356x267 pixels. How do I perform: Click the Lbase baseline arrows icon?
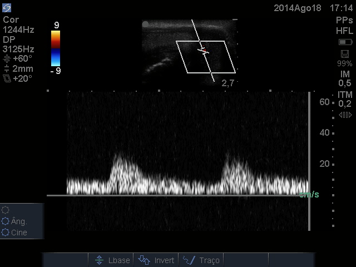(x=99, y=260)
